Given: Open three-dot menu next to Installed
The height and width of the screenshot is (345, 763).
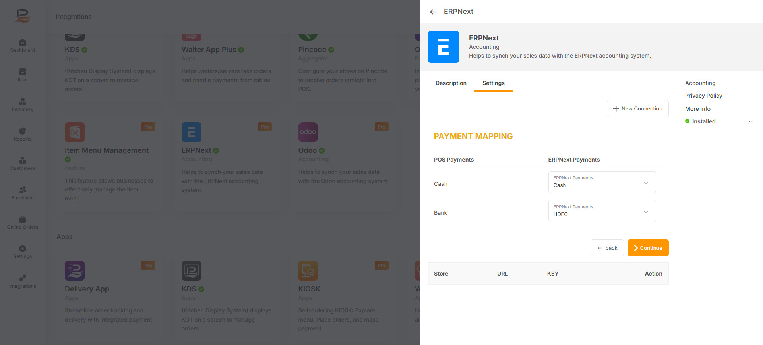Looking at the screenshot, I should pyautogui.click(x=751, y=121).
